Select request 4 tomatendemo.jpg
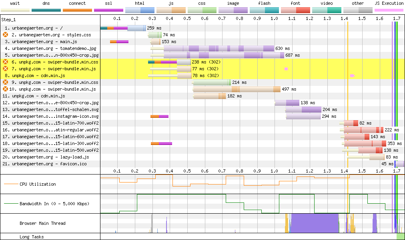 (x=50, y=48)
